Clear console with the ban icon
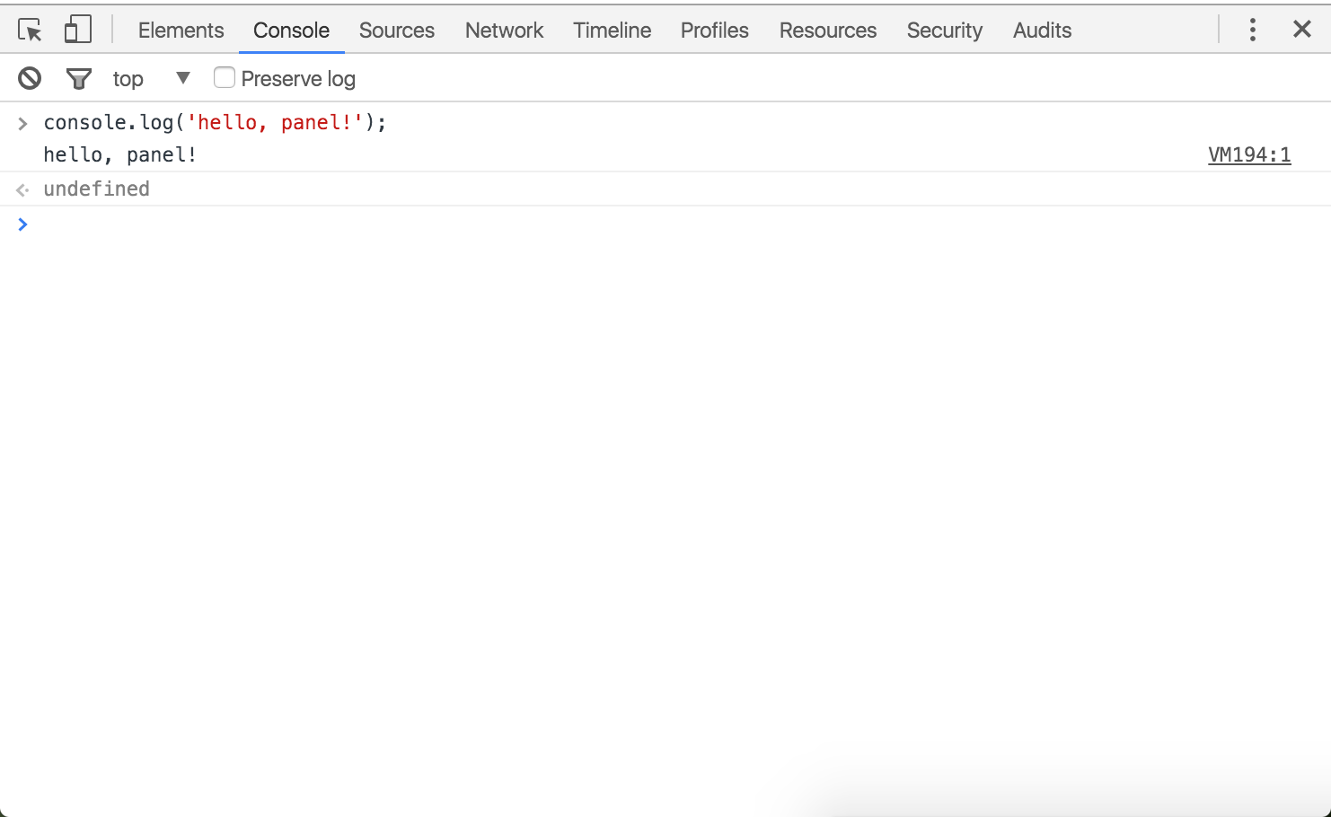This screenshot has height=817, width=1331. click(30, 78)
